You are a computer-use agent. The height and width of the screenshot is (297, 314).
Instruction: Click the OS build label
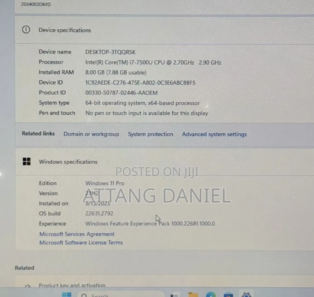(x=50, y=213)
